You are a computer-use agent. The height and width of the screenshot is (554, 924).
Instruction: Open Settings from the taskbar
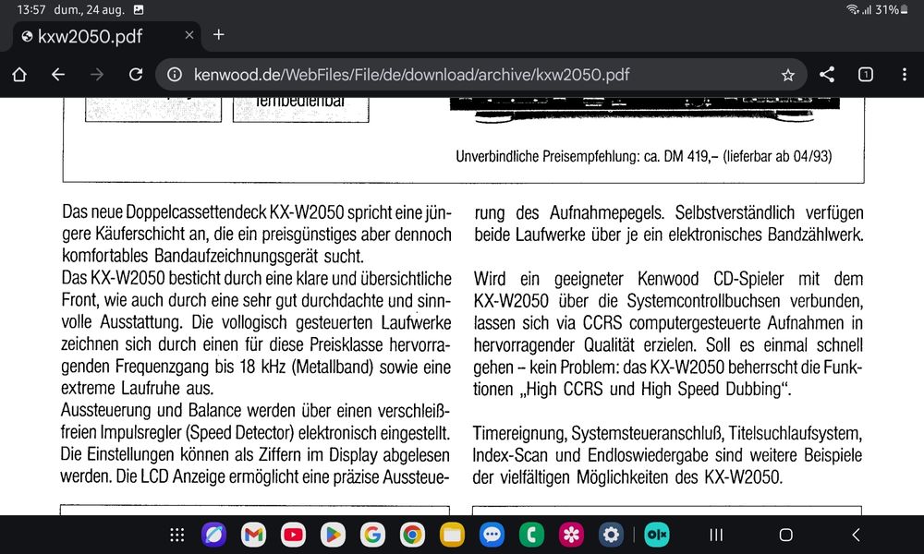point(611,535)
